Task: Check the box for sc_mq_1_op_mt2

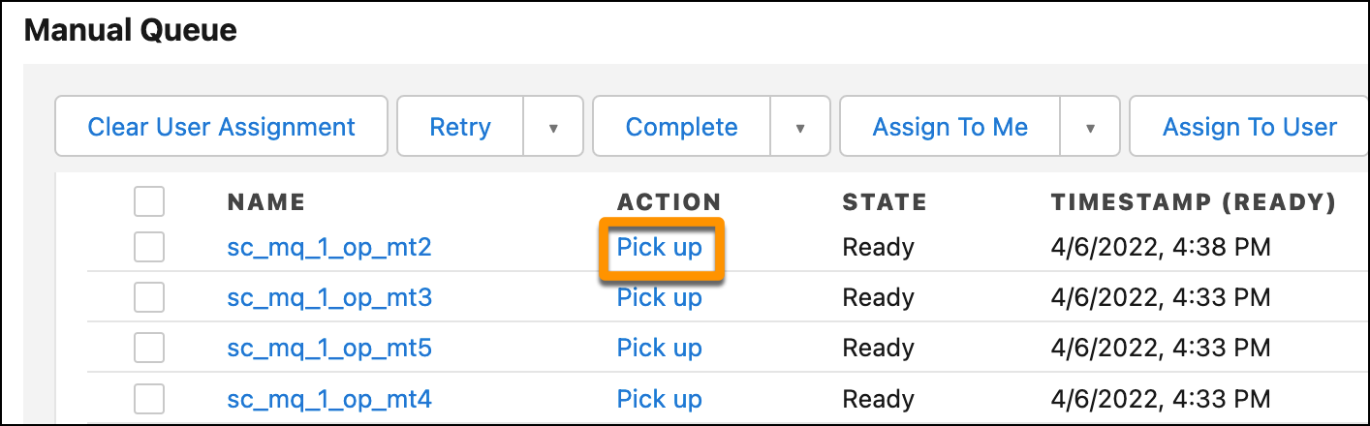Action: (x=149, y=248)
